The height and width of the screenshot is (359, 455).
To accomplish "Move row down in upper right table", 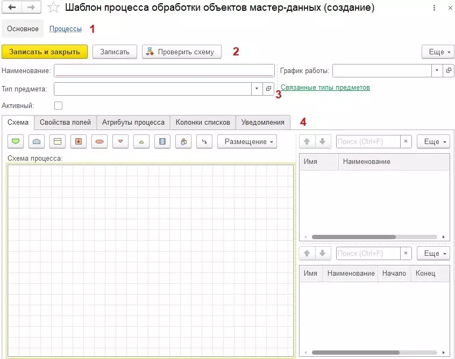I will pos(323,141).
